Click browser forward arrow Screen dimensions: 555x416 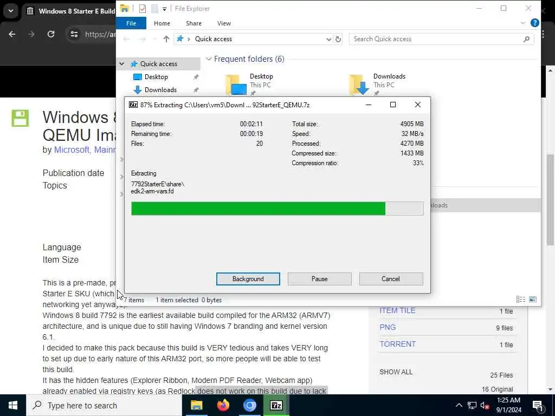pos(31,34)
